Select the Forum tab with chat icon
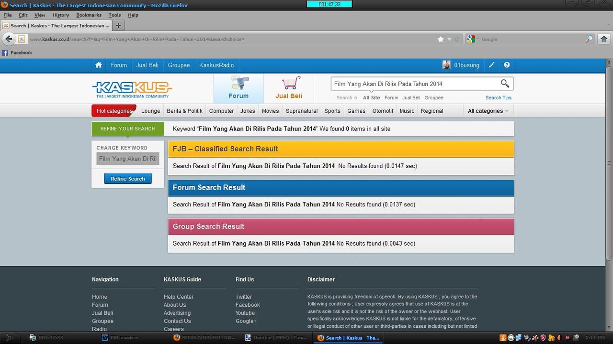The image size is (613, 344). 238,88
